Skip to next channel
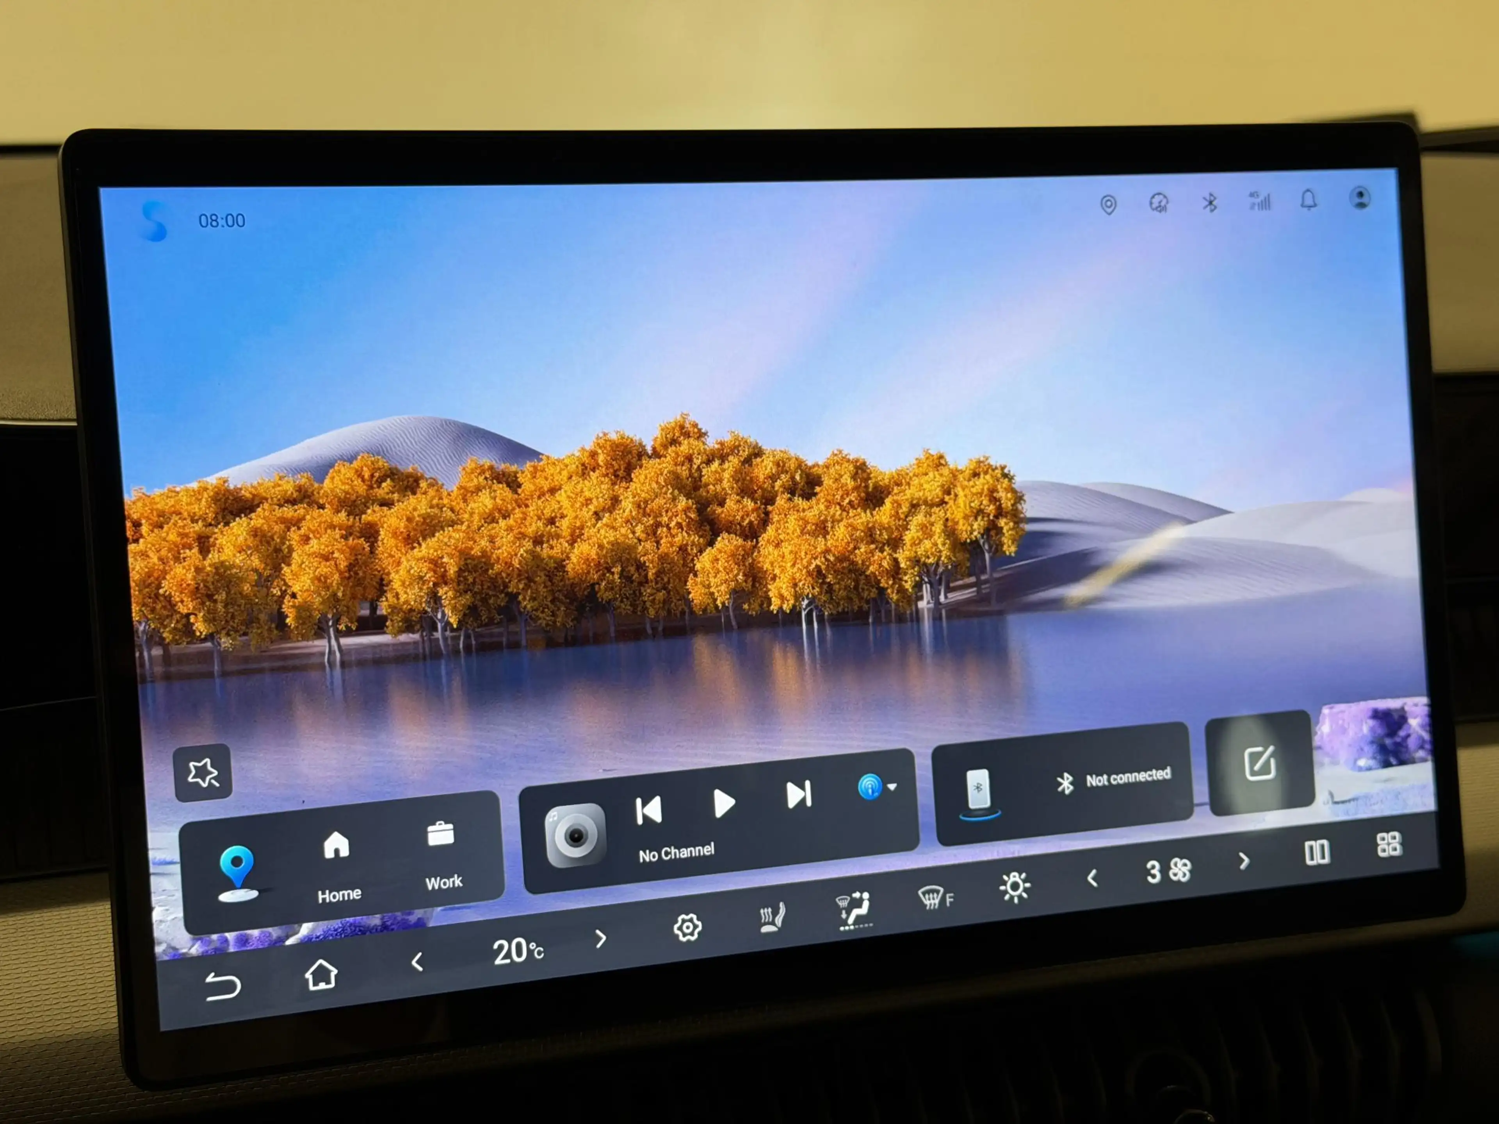The width and height of the screenshot is (1499, 1124). point(798,794)
